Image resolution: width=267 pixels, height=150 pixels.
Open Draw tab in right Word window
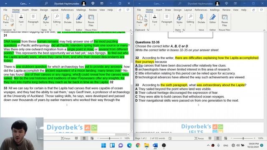(168, 10)
